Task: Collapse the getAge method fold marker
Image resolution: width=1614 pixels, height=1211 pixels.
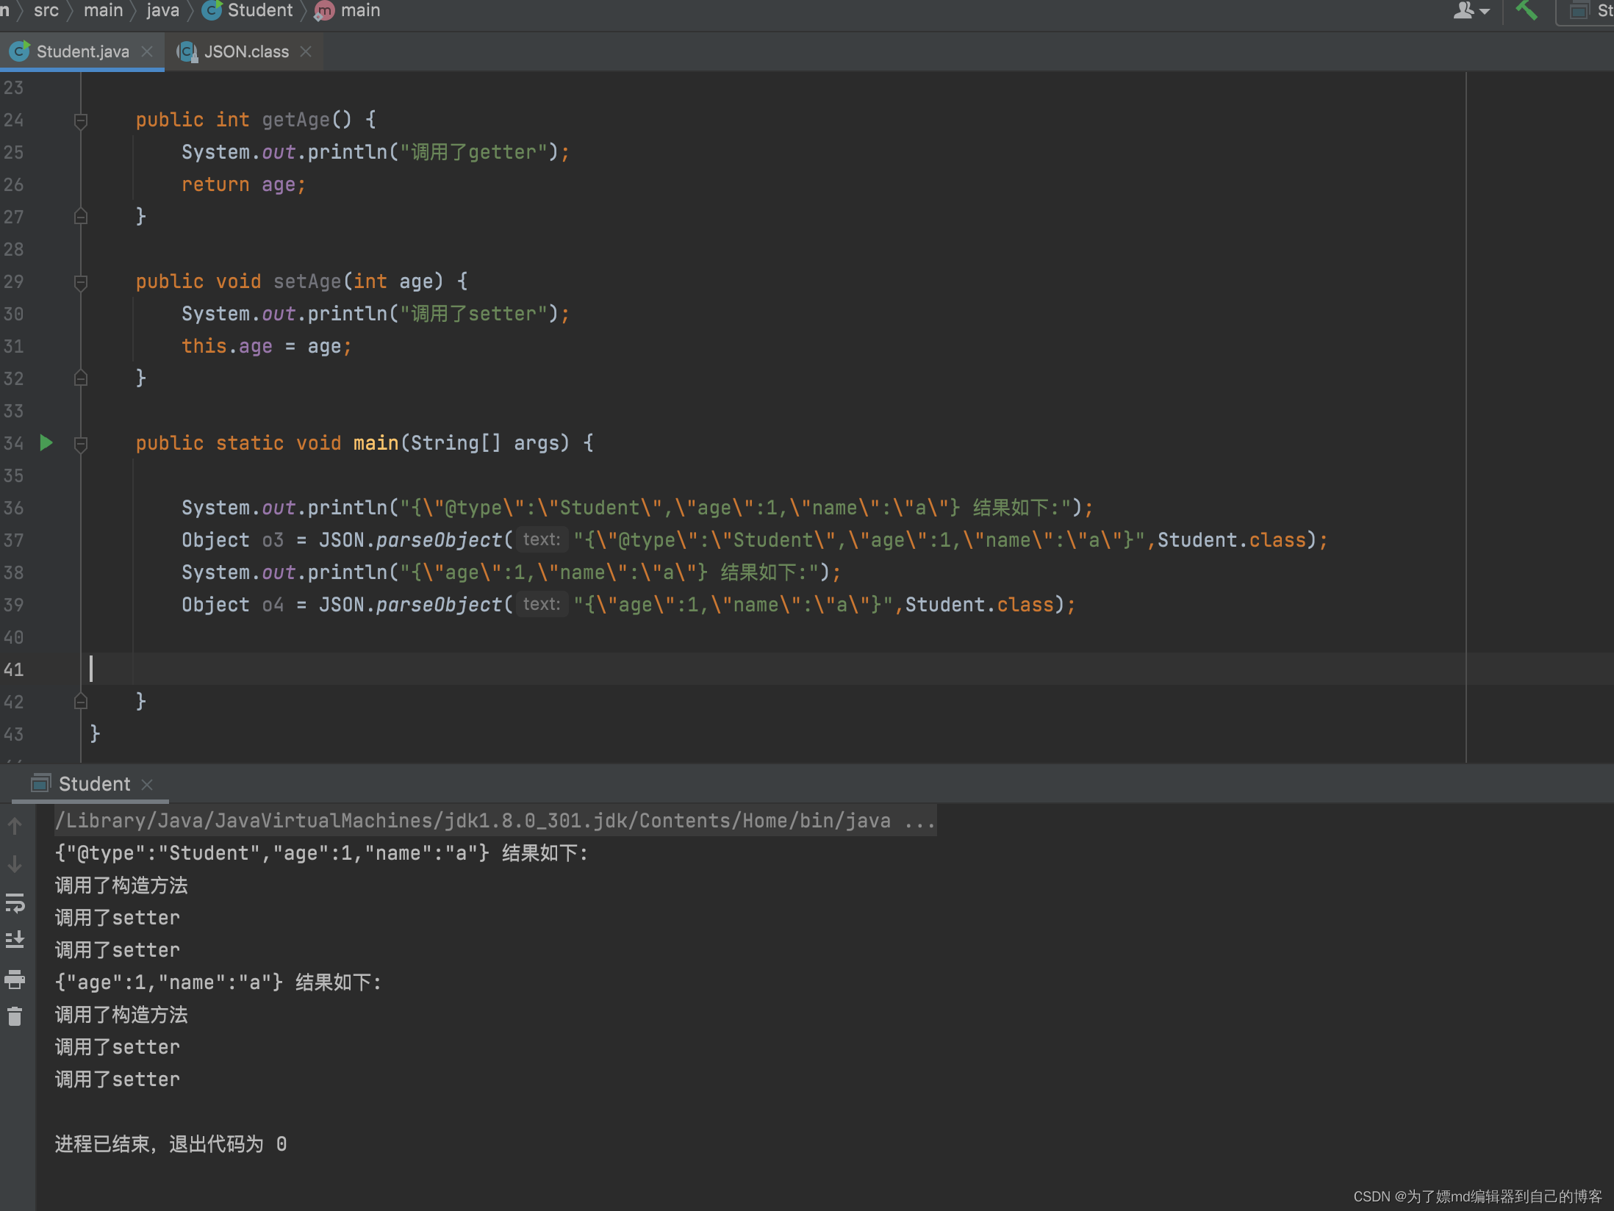Action: [x=81, y=120]
